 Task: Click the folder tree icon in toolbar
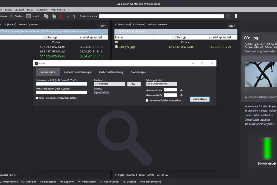click(68, 16)
